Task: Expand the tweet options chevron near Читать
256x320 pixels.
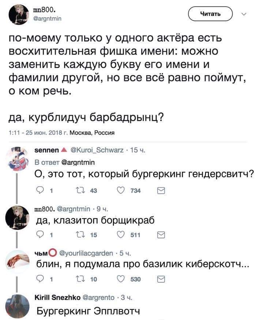Action: coord(244,15)
